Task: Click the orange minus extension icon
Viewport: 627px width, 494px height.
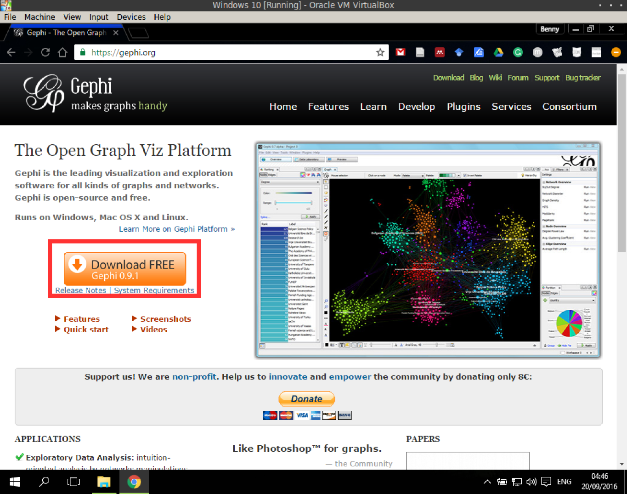Action: tap(616, 52)
